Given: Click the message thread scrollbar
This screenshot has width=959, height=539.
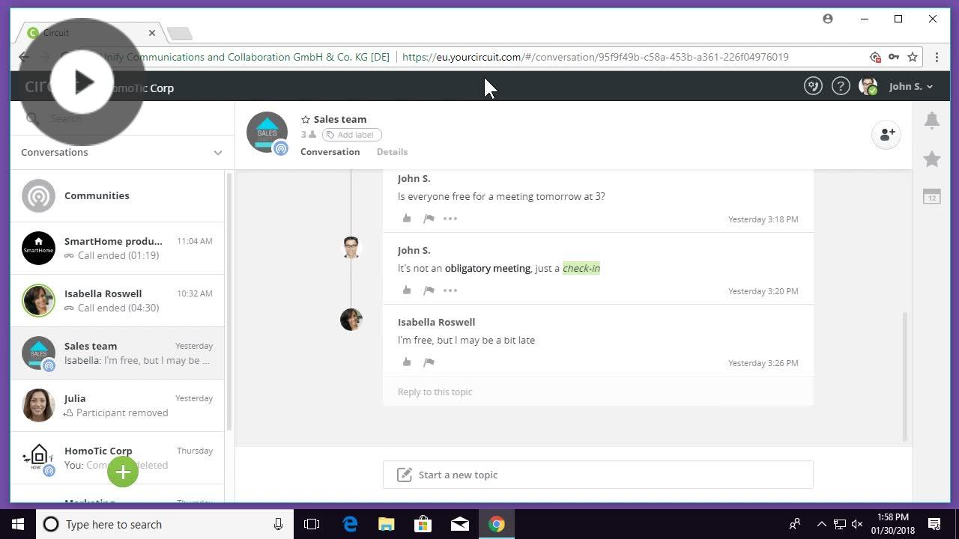Looking at the screenshot, I should pyautogui.click(x=906, y=377).
